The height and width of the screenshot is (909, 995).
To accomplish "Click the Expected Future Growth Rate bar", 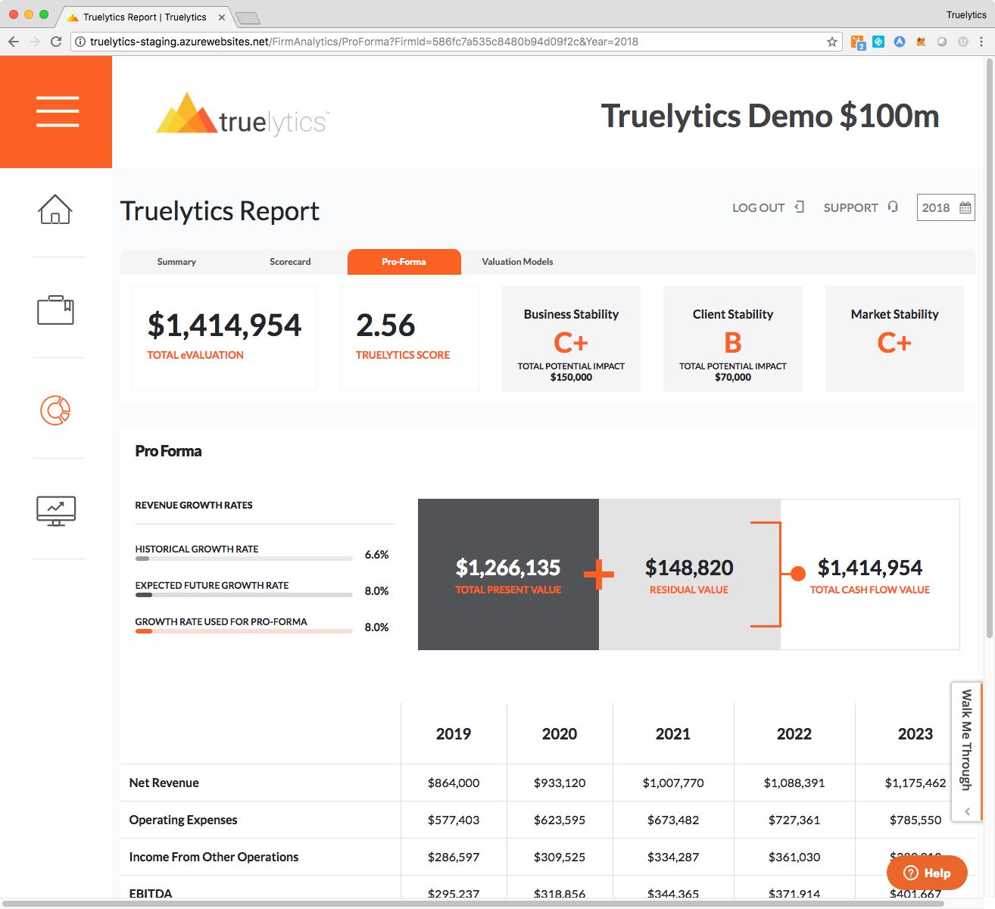I will click(x=244, y=595).
